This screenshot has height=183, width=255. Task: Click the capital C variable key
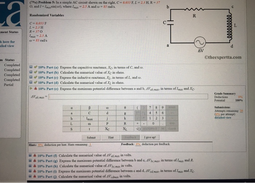pyautogui.click(x=89, y=113)
